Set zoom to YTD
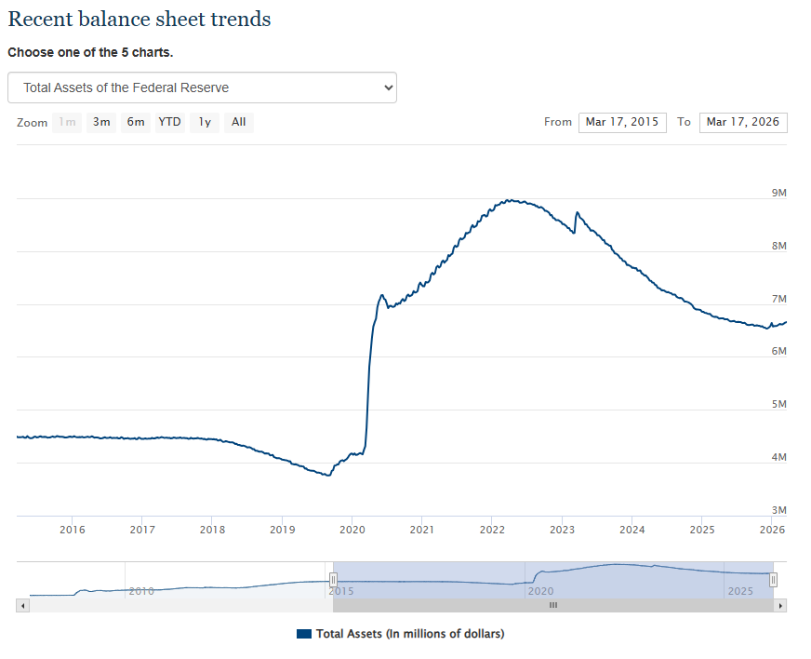This screenshot has width=811, height=659. pos(169,122)
